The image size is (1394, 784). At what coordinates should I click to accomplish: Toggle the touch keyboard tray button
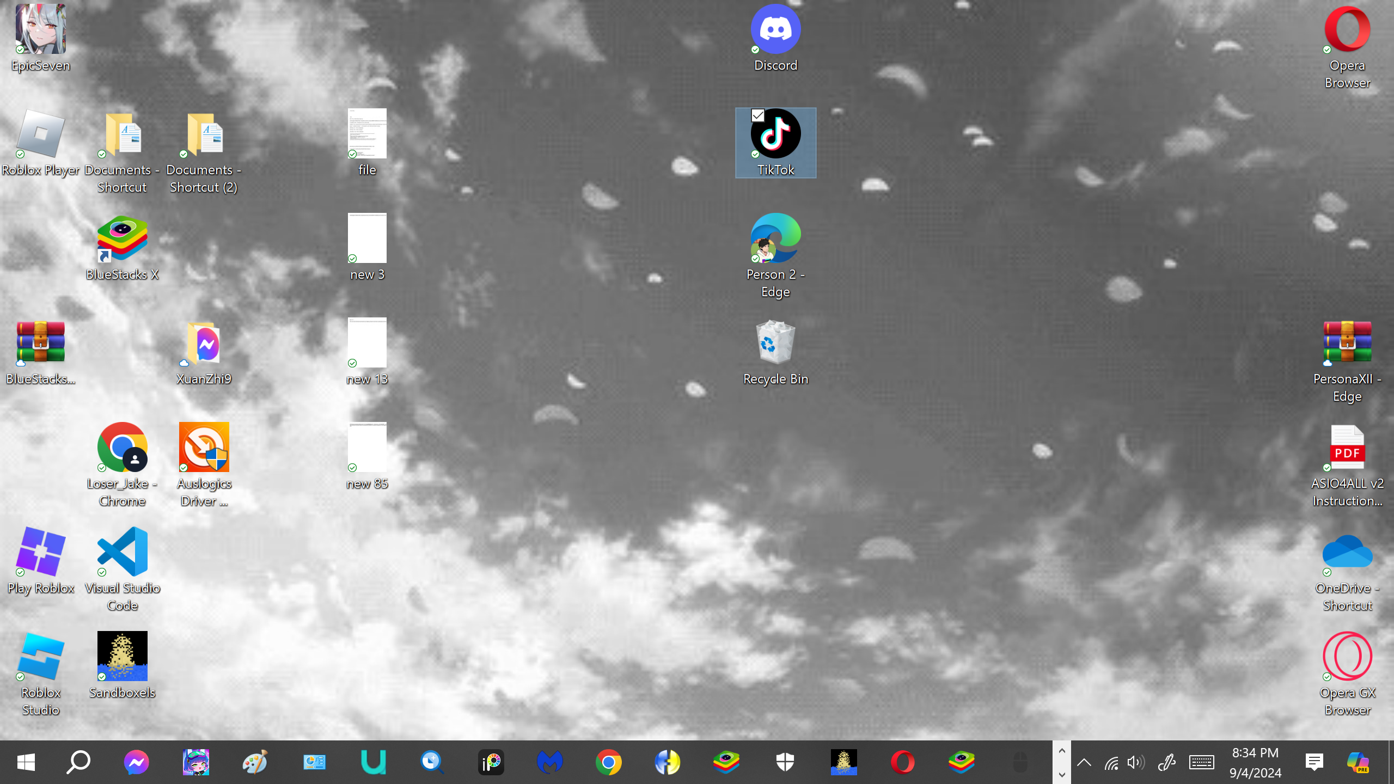click(1201, 762)
